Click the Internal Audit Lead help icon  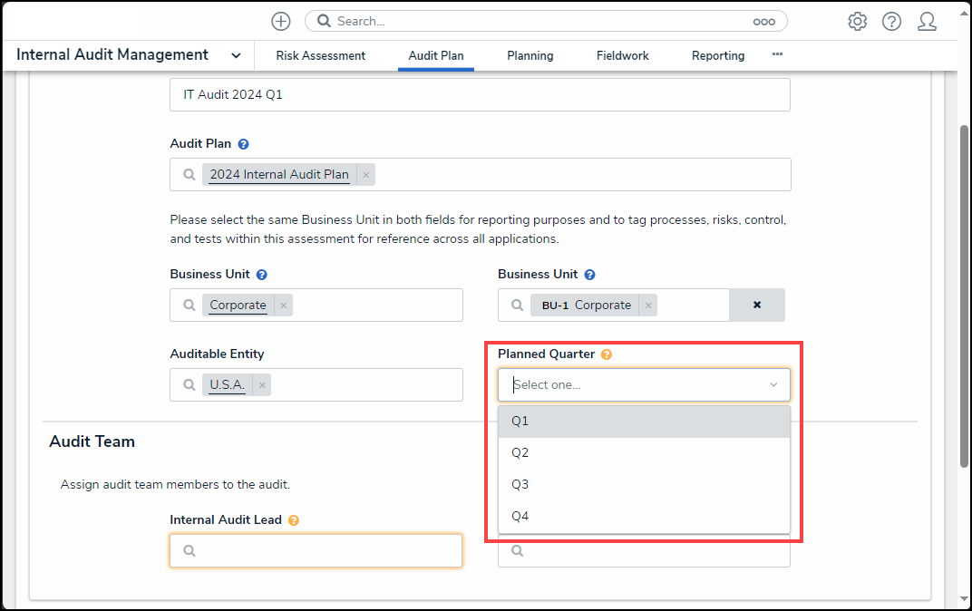pyautogui.click(x=294, y=520)
